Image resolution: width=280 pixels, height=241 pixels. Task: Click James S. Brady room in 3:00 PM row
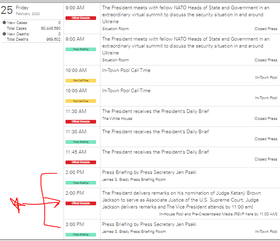[134, 232]
